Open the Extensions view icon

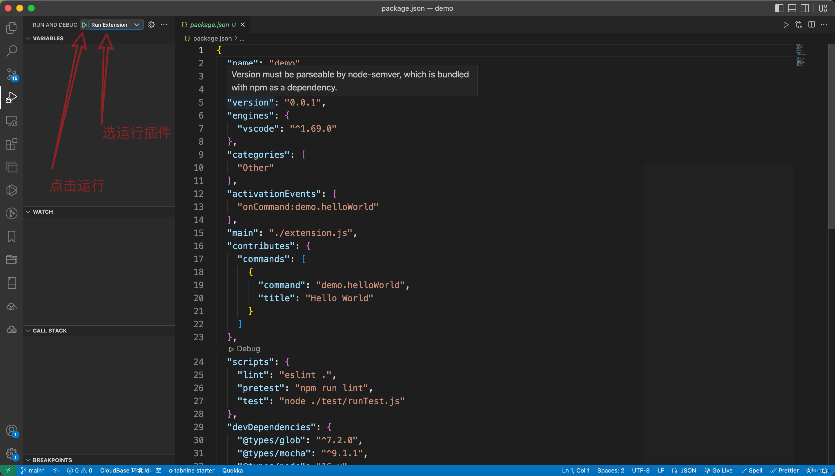pos(12,144)
